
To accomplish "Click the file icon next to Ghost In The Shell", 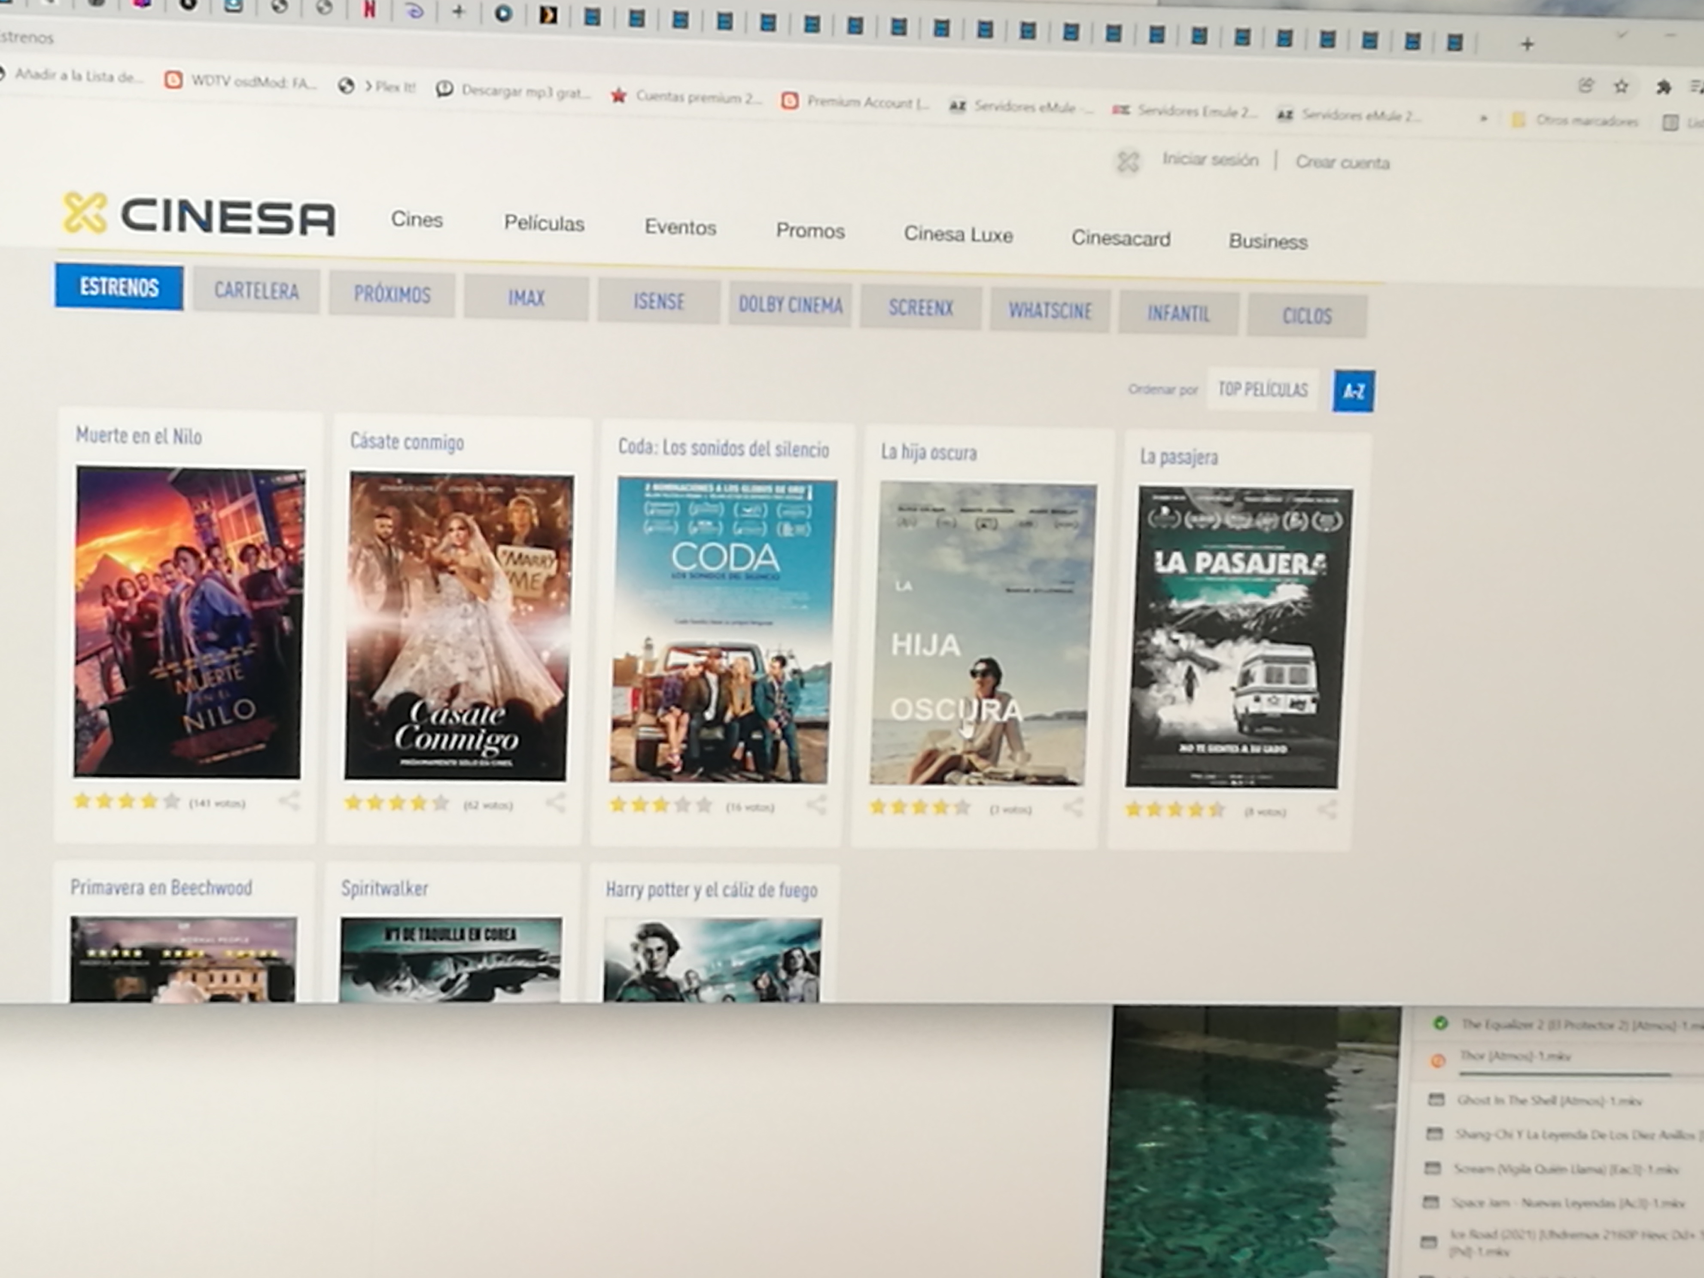I will point(1436,1099).
